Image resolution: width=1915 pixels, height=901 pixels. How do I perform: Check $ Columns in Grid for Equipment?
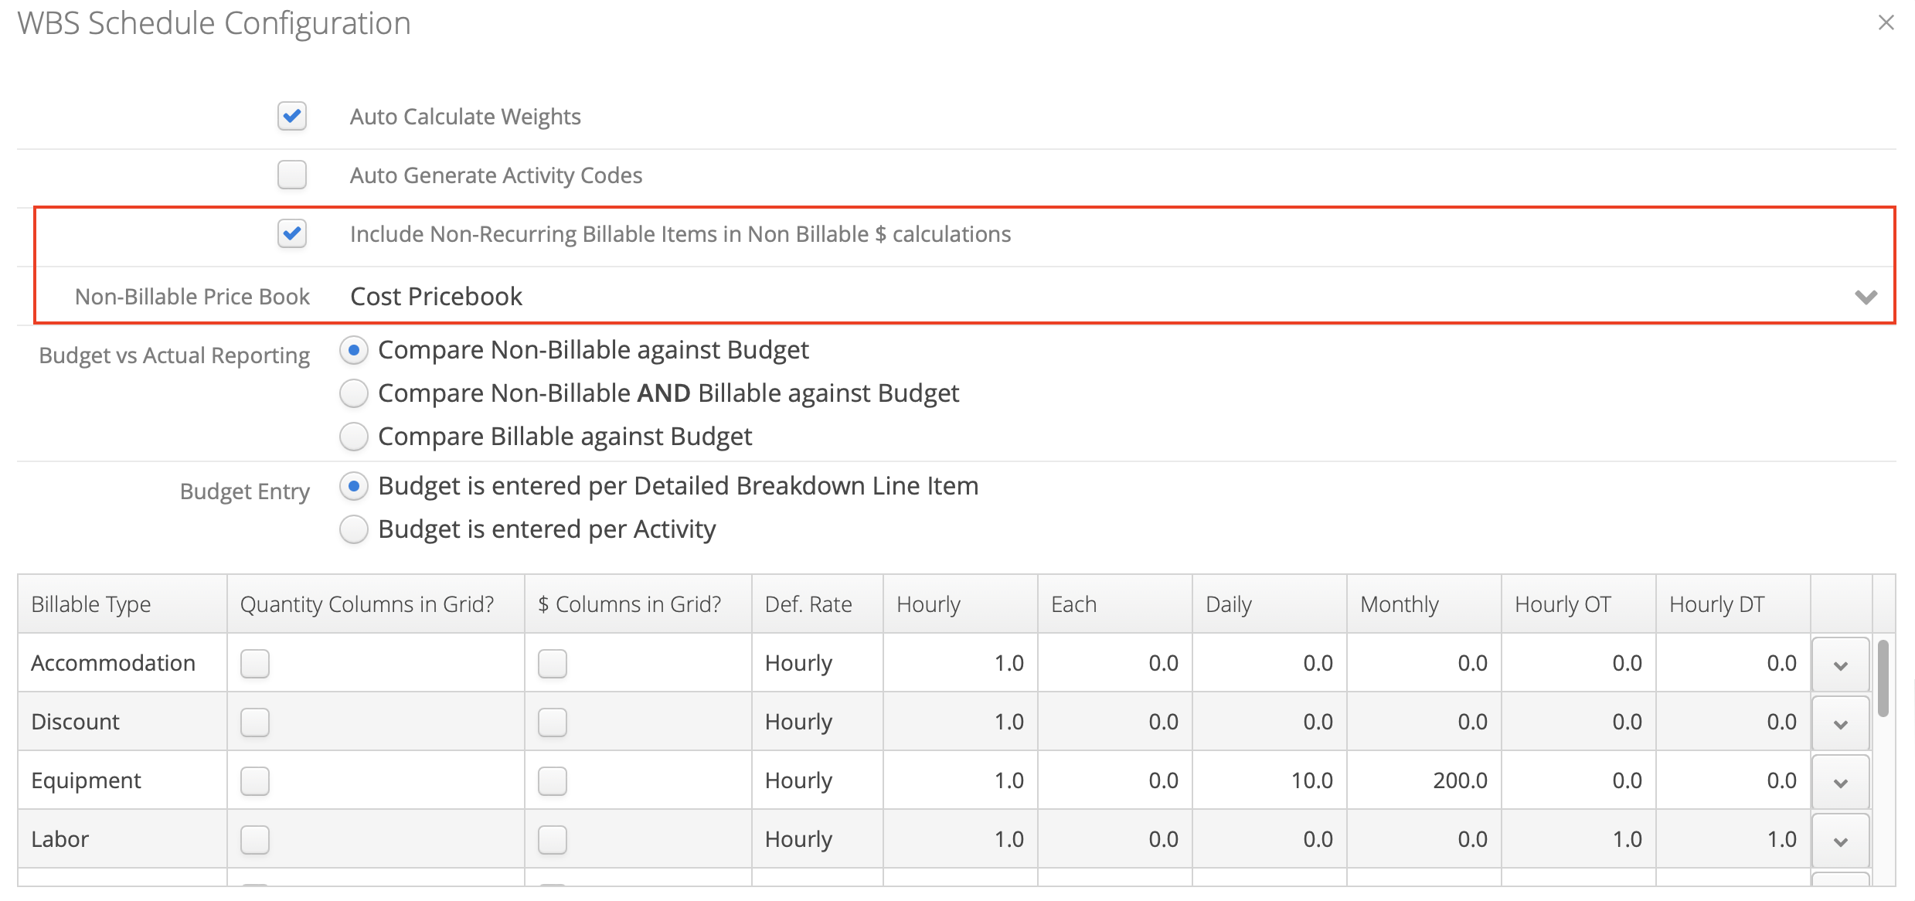pos(553,781)
